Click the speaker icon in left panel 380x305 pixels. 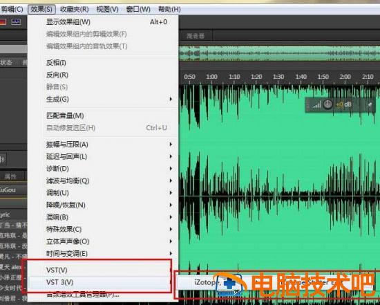click(x=3, y=159)
